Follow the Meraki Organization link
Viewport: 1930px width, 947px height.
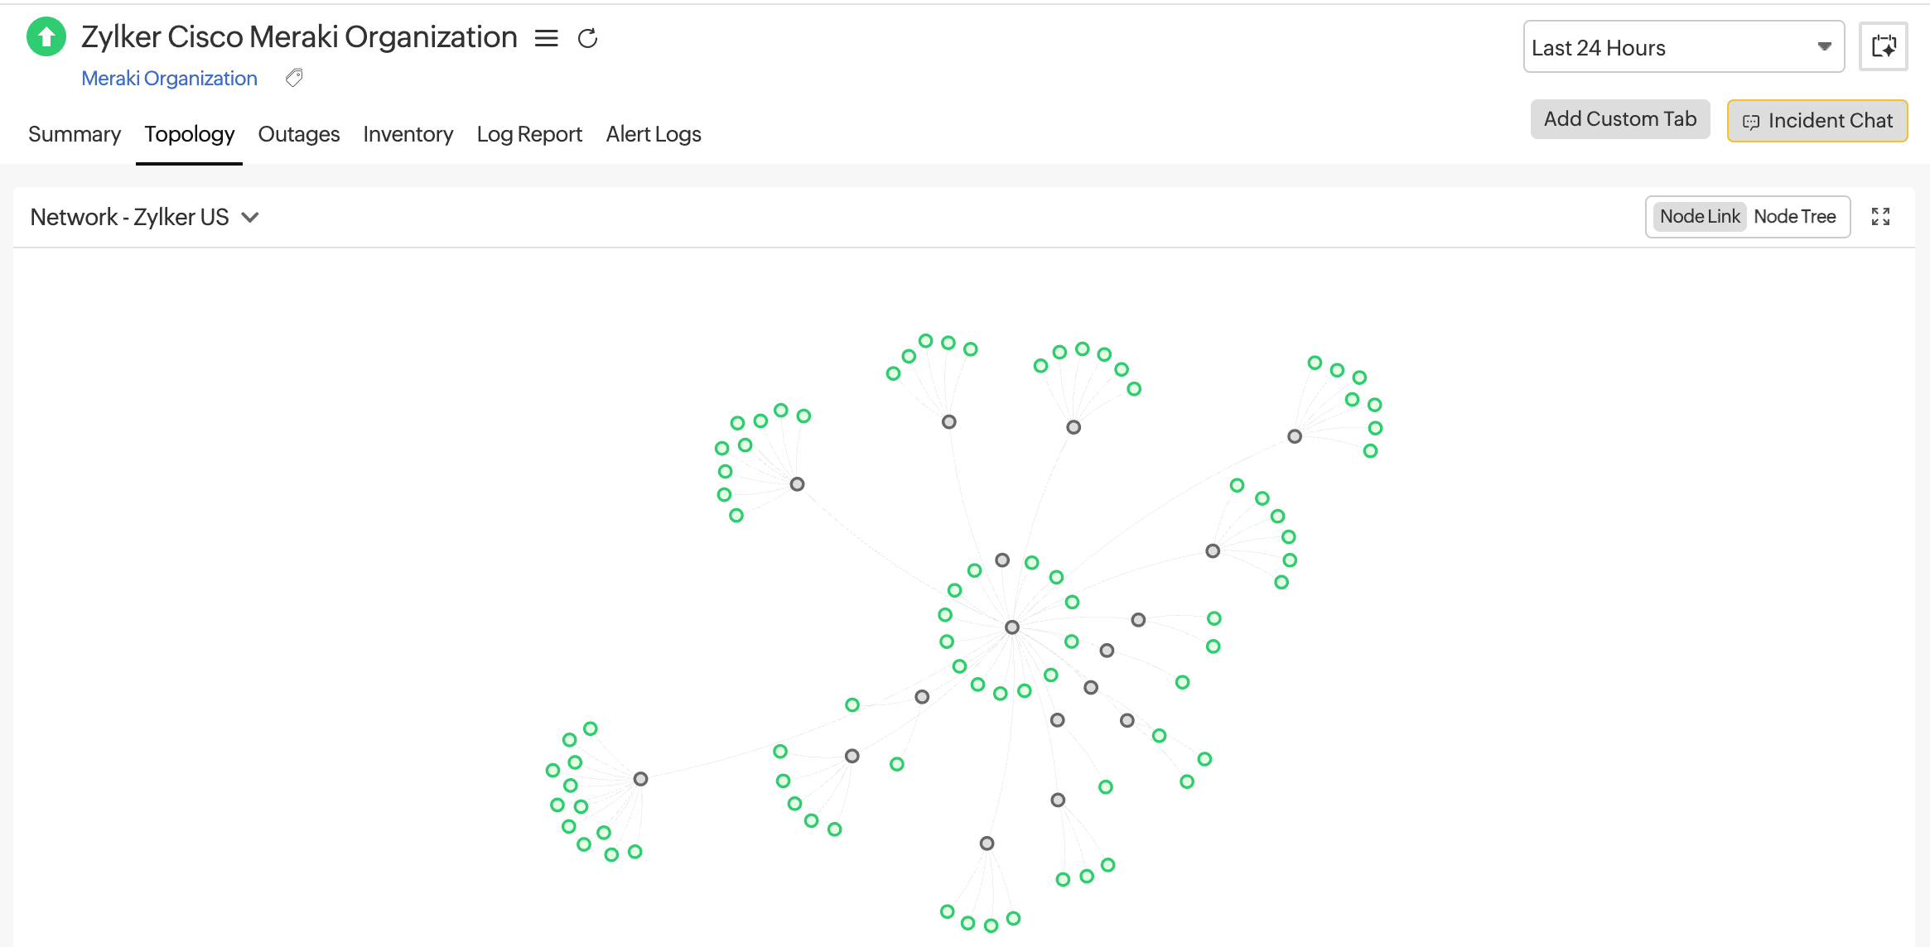coord(169,78)
